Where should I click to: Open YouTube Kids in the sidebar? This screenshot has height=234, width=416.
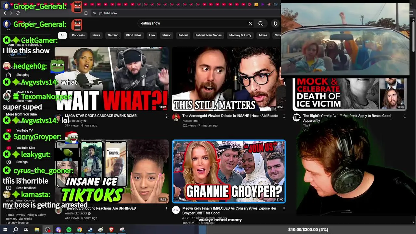[x=26, y=148]
